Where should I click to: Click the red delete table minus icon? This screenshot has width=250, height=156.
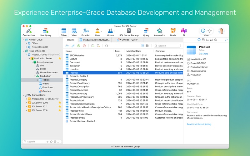[x=84, y=46]
